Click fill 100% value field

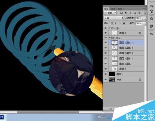coord(139,23)
